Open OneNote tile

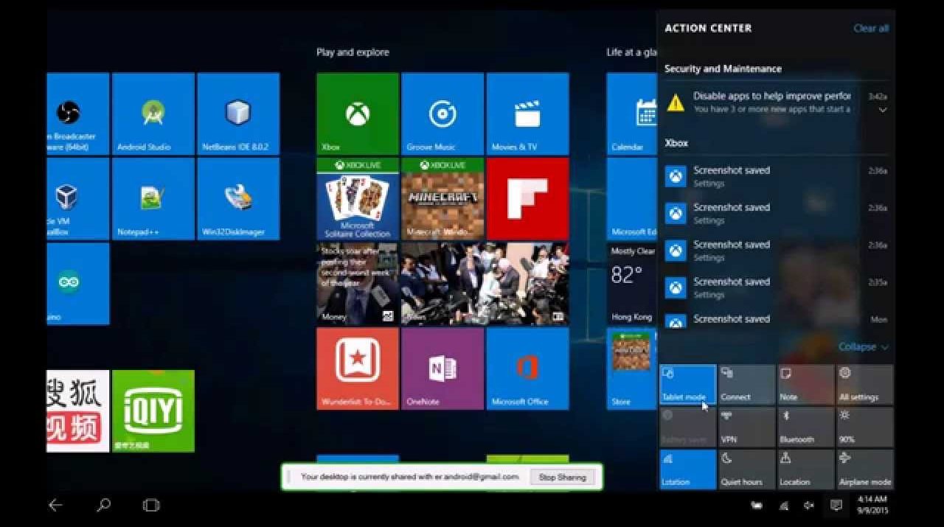click(442, 369)
